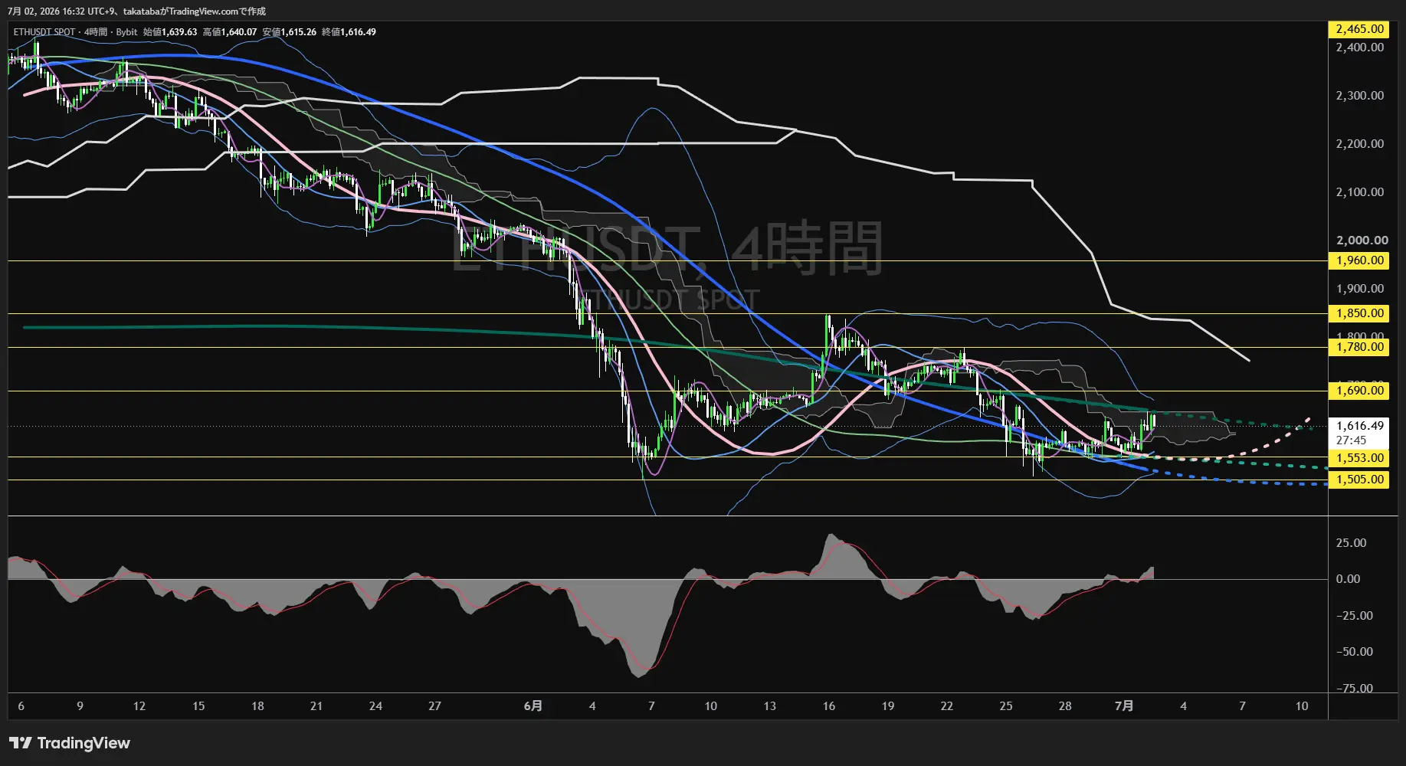Click the 7月 month label on time axis
The height and width of the screenshot is (766, 1406).
(1124, 706)
